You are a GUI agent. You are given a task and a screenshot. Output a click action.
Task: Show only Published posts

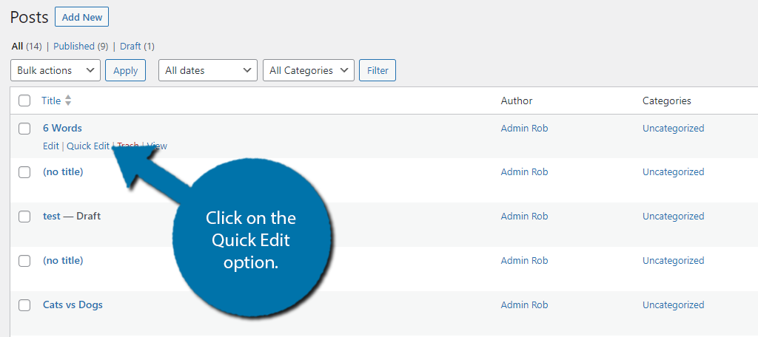tap(73, 47)
